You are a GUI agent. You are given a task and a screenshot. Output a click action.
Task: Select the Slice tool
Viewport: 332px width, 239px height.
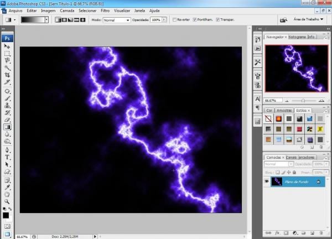tap(7, 82)
